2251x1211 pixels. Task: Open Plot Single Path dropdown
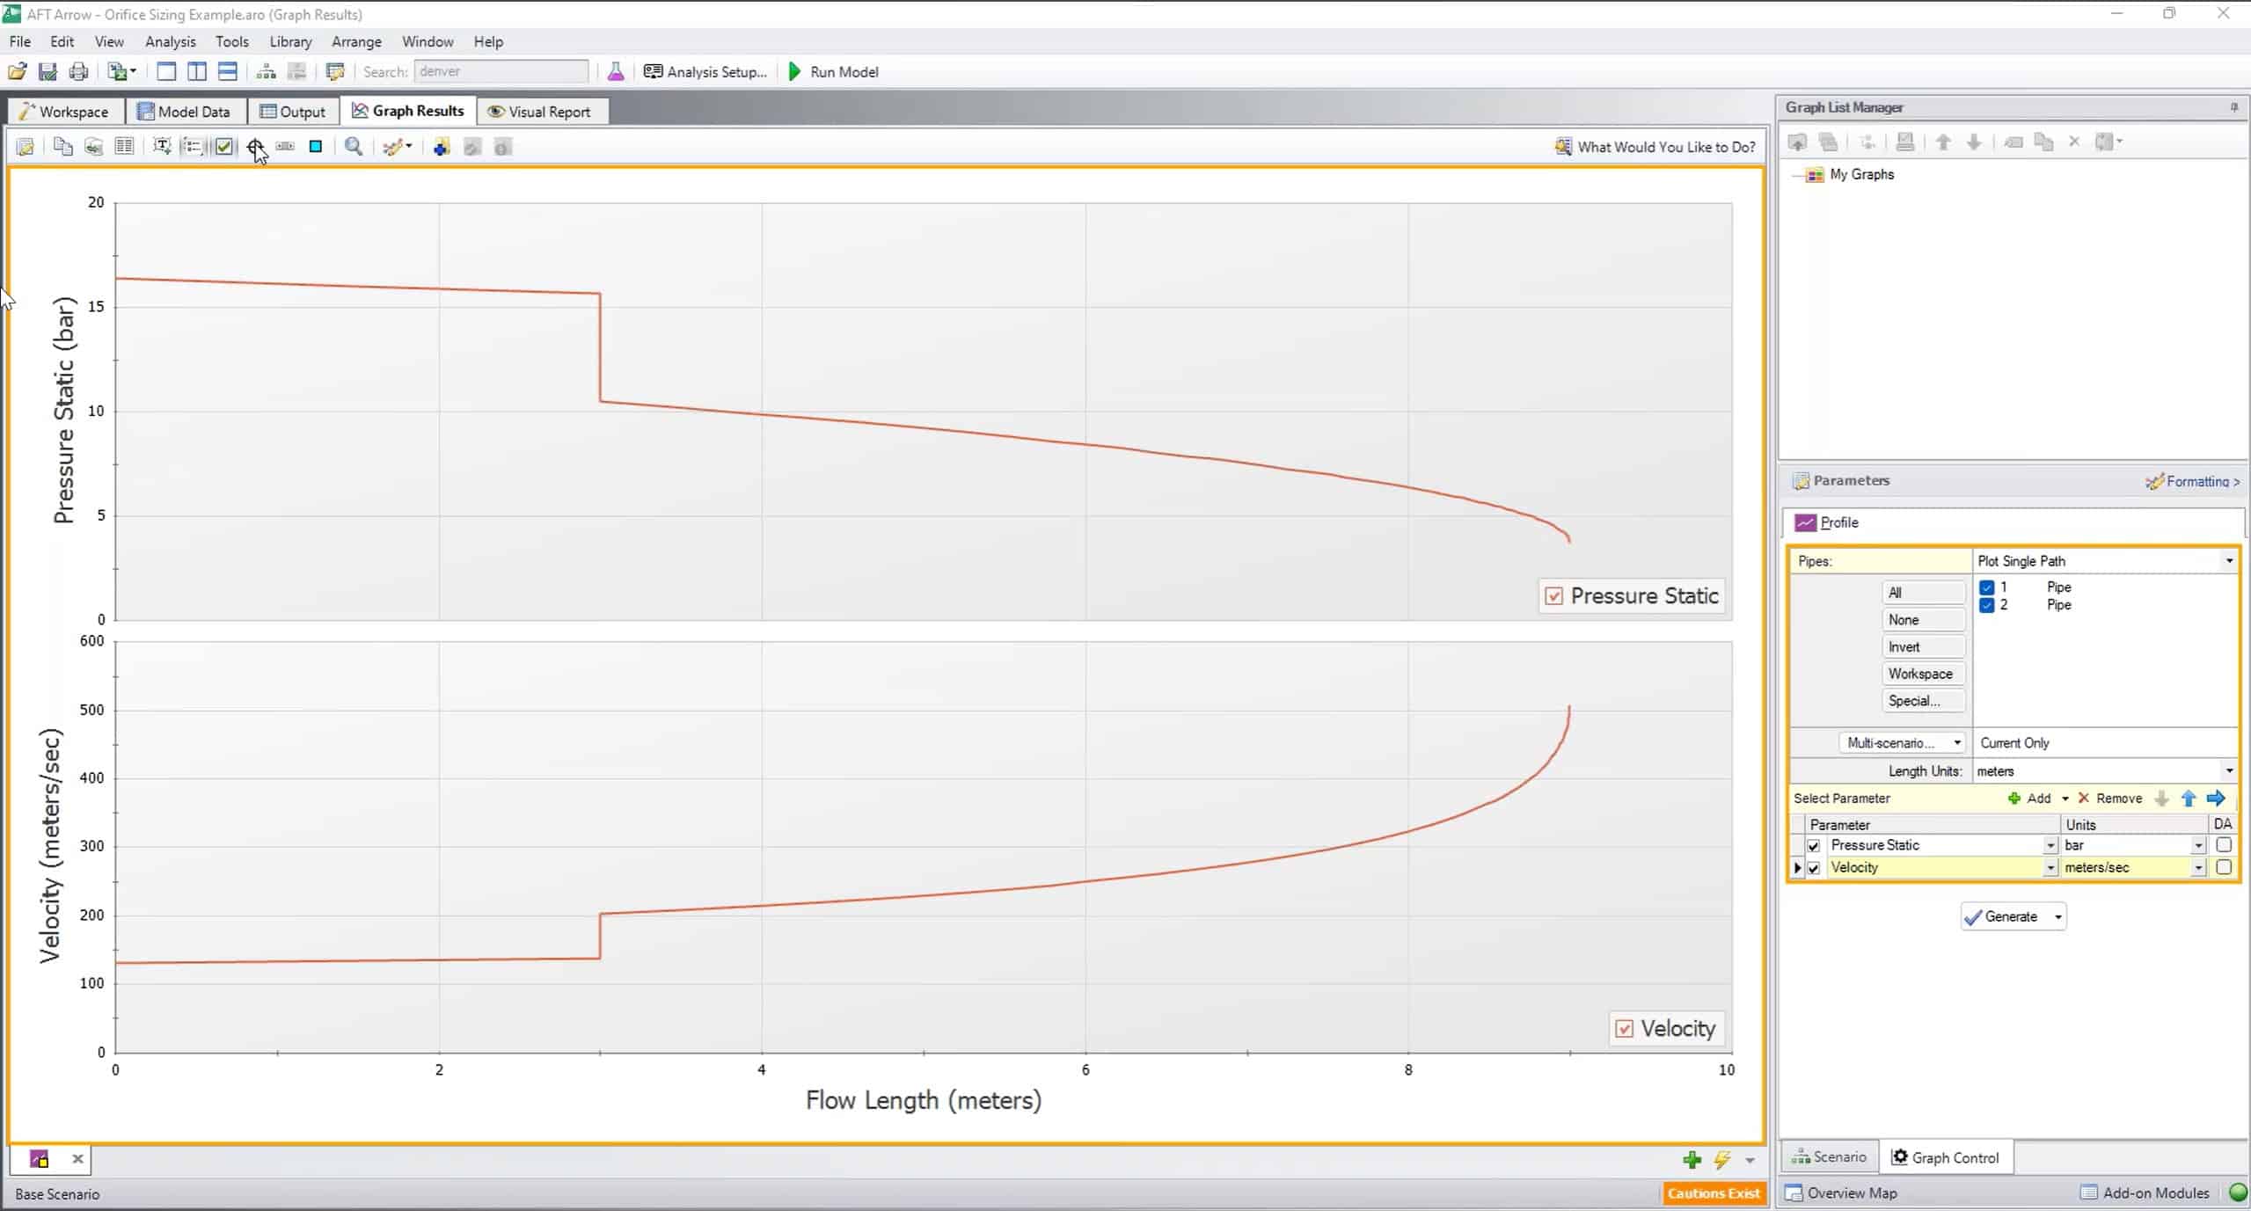[x=2228, y=561]
